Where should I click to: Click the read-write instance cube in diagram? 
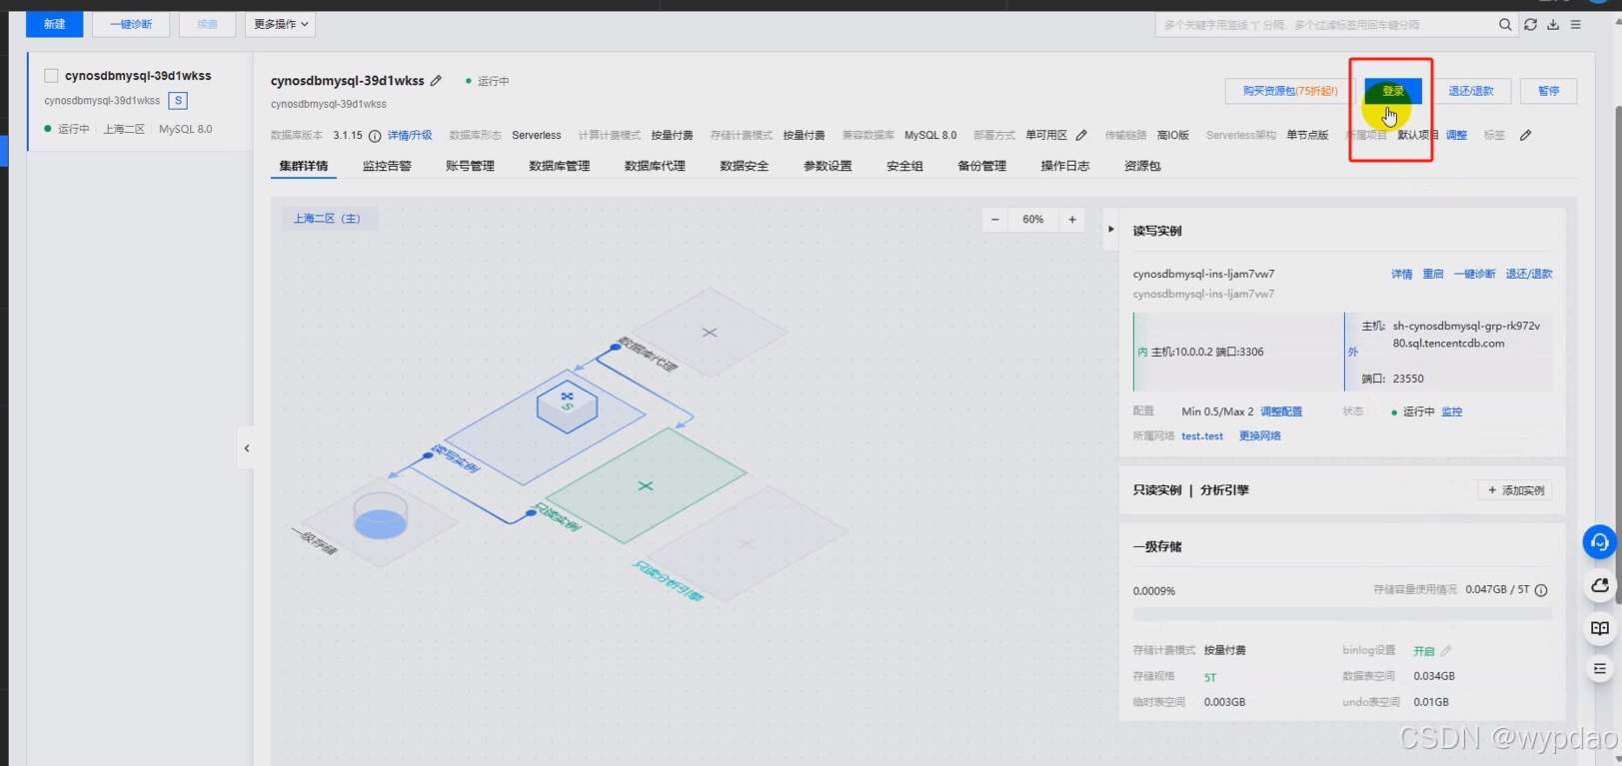(x=567, y=404)
